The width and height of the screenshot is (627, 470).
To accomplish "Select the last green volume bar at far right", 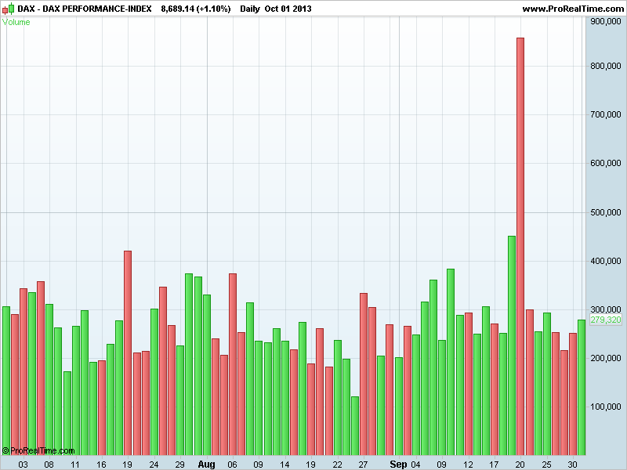I will pyautogui.click(x=582, y=388).
